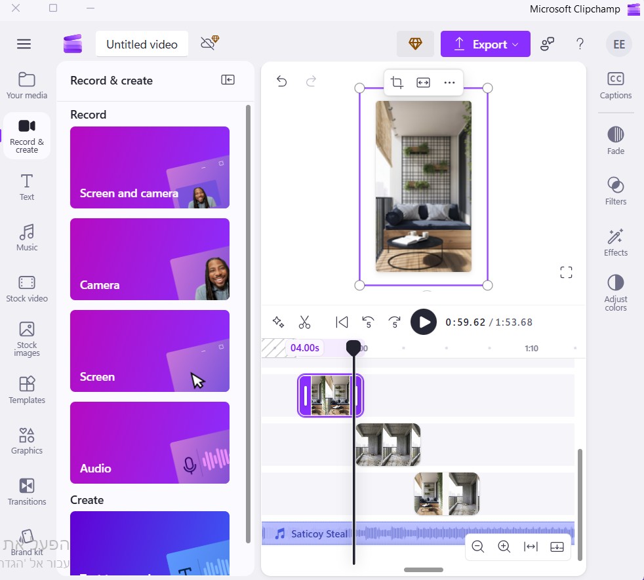Click the undo arrow icon
The image size is (644, 580).
tap(281, 81)
